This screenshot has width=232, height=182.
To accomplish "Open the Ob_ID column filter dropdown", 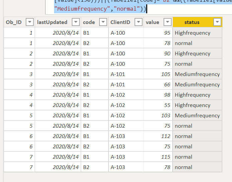I will pos(30,22).
